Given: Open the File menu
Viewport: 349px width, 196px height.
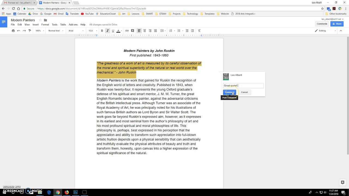Looking at the screenshot, I should pyautogui.click(x=13, y=24).
